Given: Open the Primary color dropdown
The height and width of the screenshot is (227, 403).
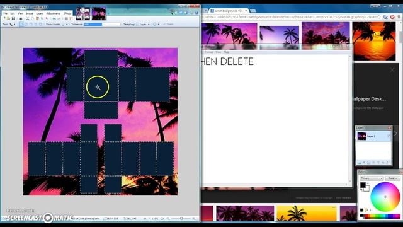Looking at the screenshot, I should click(x=372, y=178).
